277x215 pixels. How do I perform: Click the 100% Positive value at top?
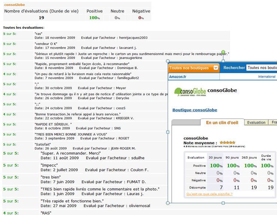click(x=94, y=18)
